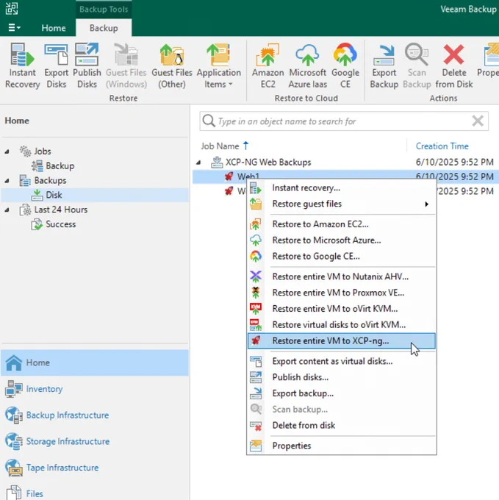This screenshot has height=500, width=499.
Task: Select Last 24 Hours tree node
Action: tap(60, 210)
